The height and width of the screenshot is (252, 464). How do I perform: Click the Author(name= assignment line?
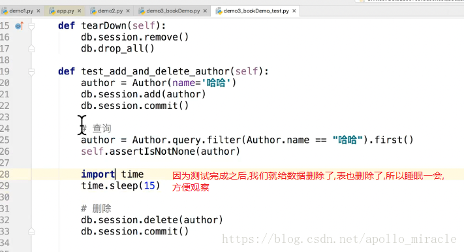click(159, 83)
